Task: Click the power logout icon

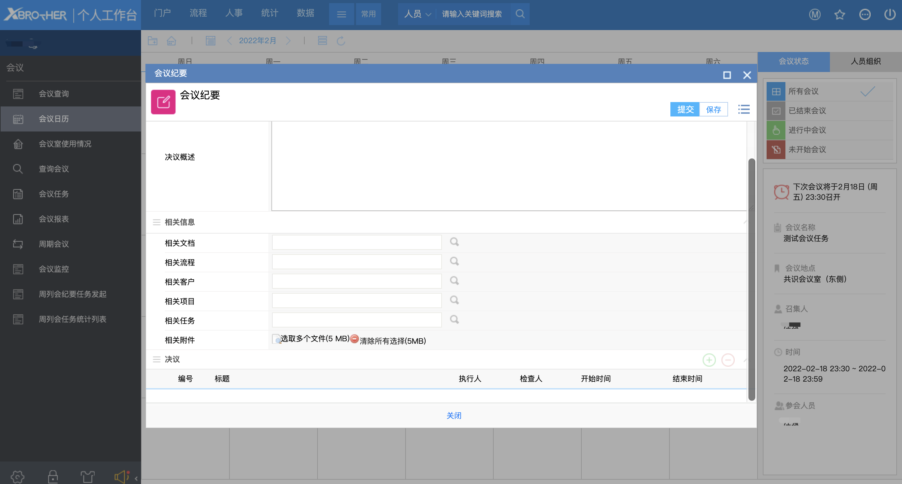Action: click(889, 14)
